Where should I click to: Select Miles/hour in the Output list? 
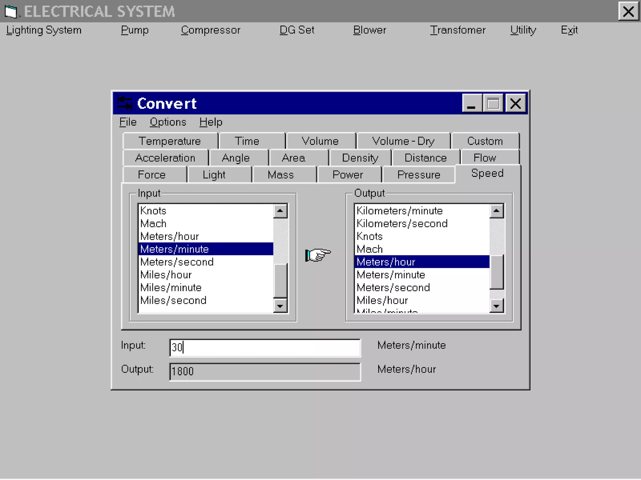[x=382, y=300]
